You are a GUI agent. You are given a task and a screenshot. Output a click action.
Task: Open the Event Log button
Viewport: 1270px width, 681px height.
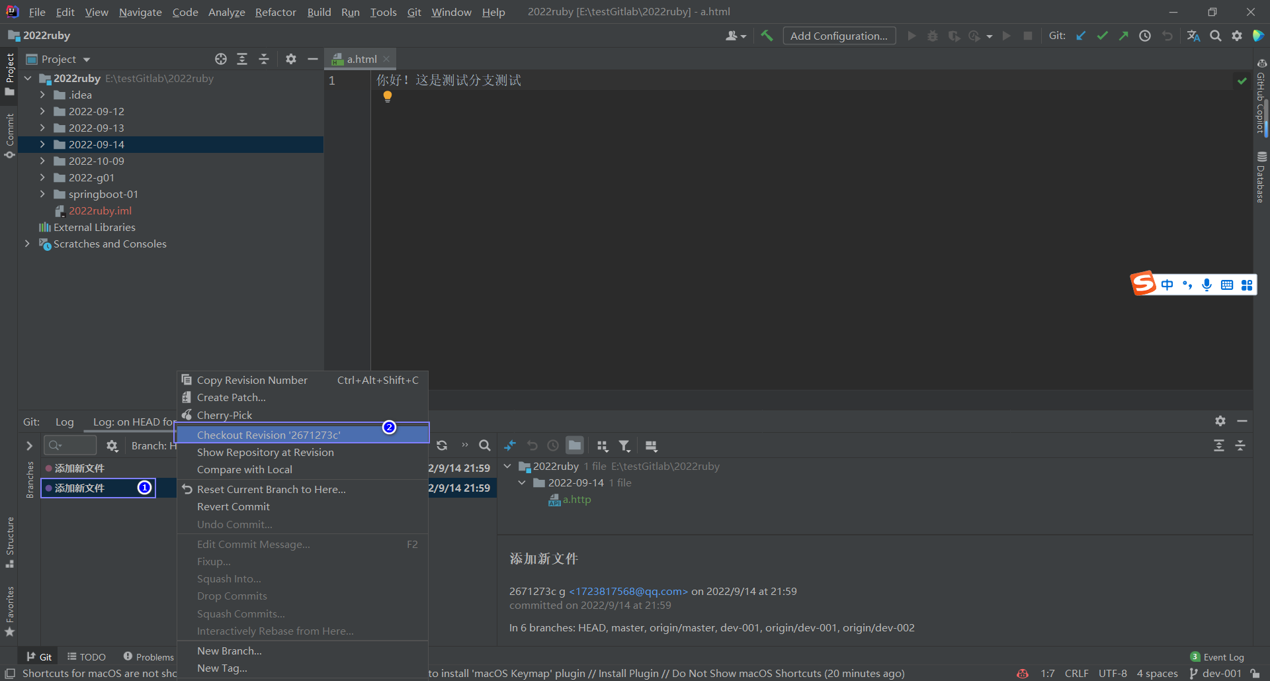[1217, 657]
